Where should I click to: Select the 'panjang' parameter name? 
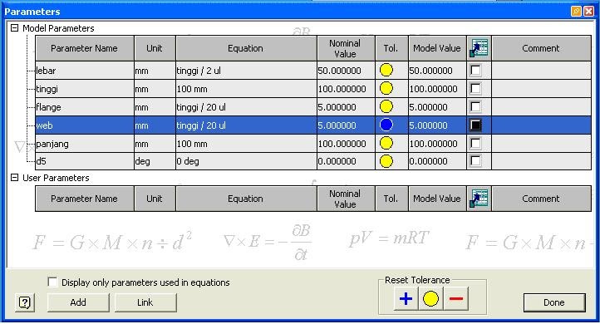click(85, 144)
